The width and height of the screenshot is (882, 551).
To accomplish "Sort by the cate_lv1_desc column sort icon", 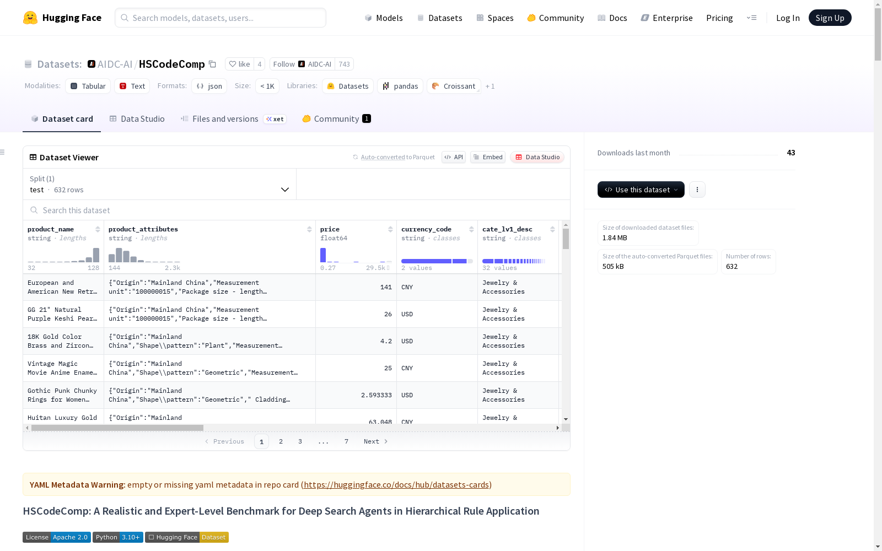I will click(552, 229).
